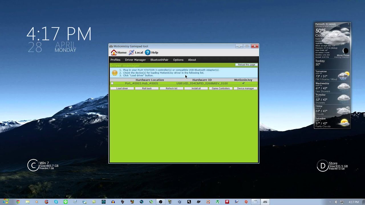Select Tomorrow forecast in weather gadget

point(332,75)
